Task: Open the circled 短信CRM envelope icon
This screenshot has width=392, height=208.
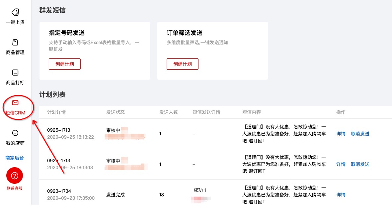Action: click(14, 102)
